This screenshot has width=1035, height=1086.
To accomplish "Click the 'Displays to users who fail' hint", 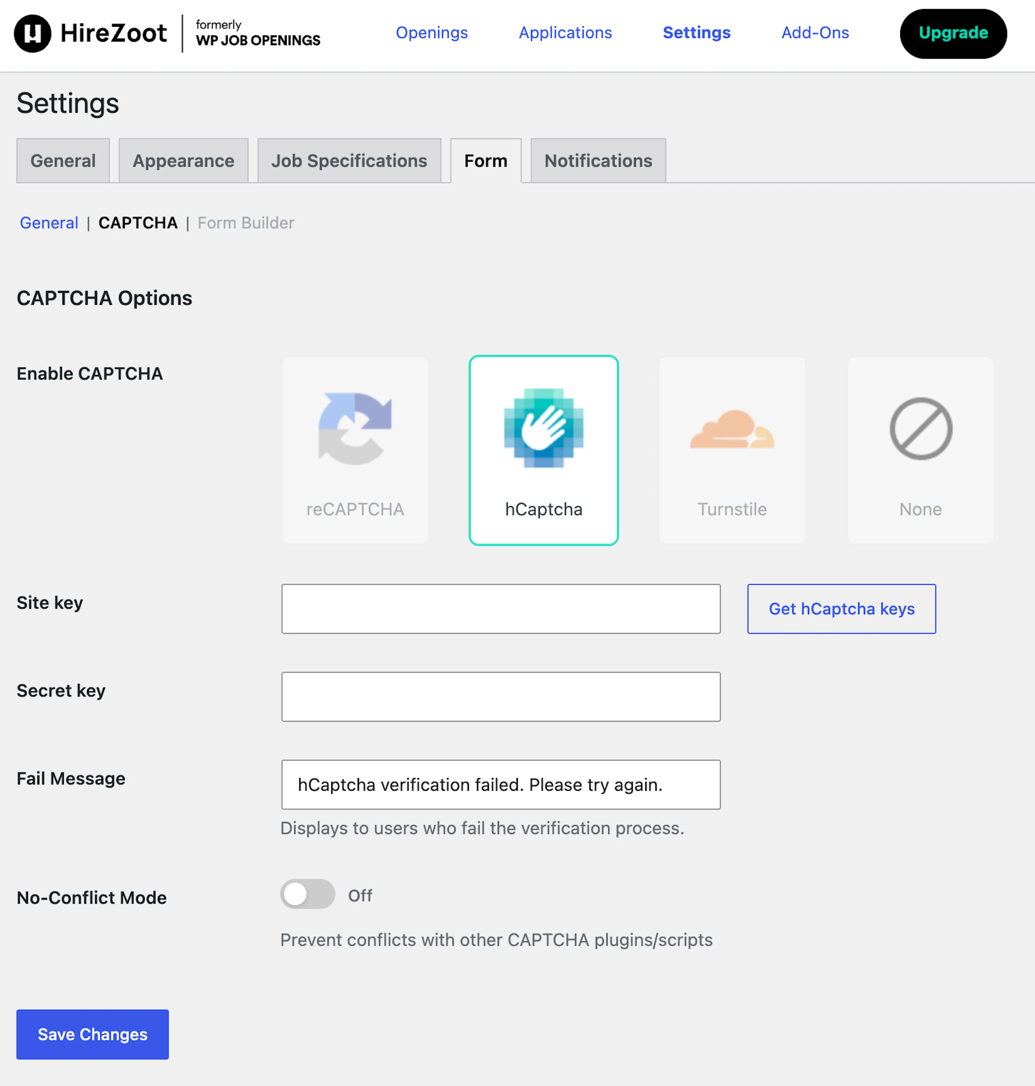I will tap(482, 828).
